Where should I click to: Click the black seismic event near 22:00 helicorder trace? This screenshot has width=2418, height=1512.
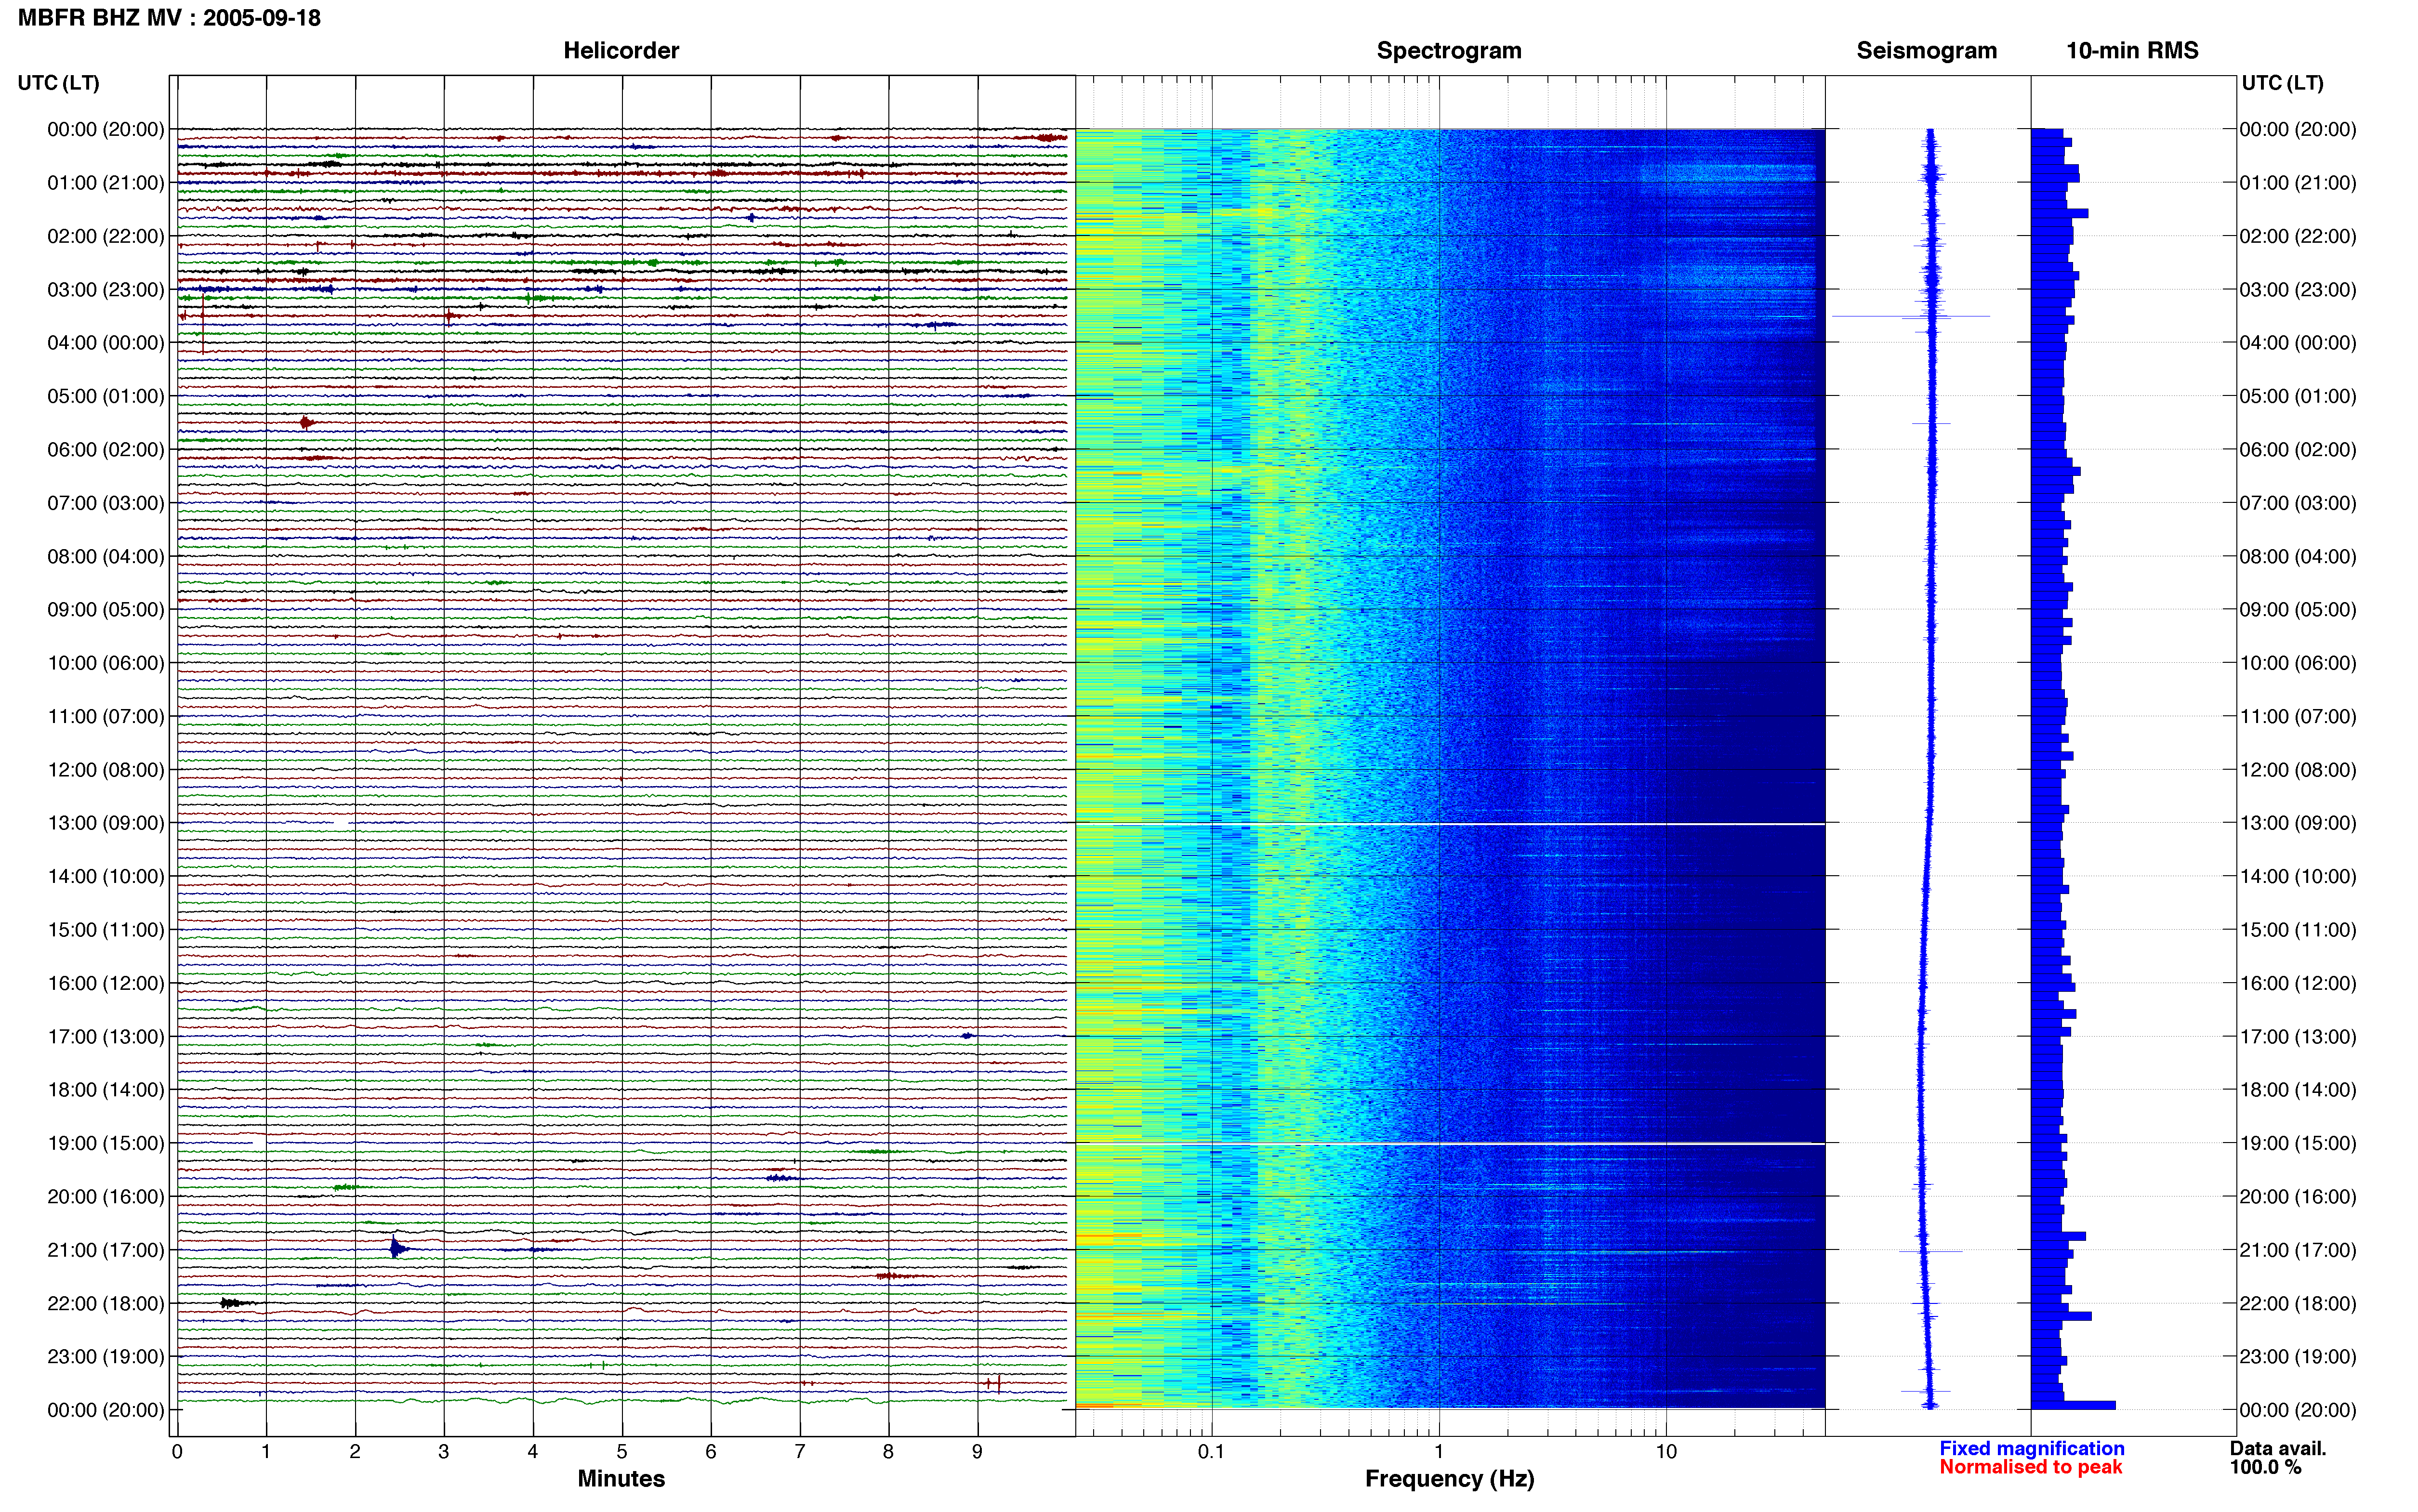pos(233,1303)
